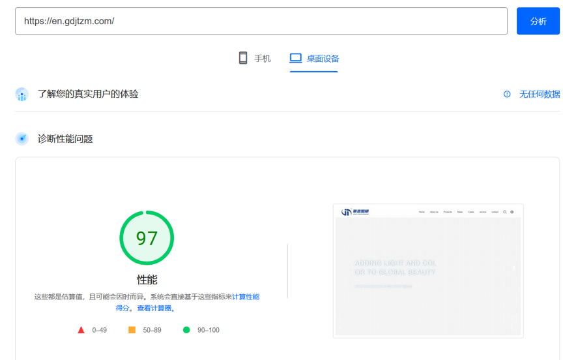Click the orange square 50–89 legend icon
The image size is (563, 360).
click(132, 330)
